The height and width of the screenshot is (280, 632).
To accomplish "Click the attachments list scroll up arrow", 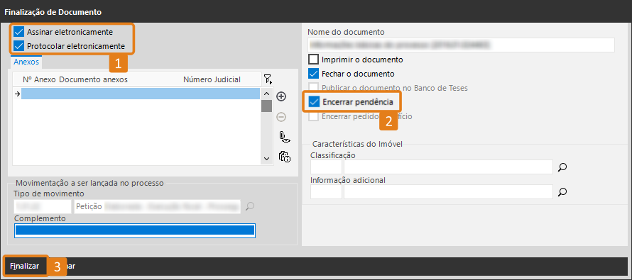I will [266, 94].
